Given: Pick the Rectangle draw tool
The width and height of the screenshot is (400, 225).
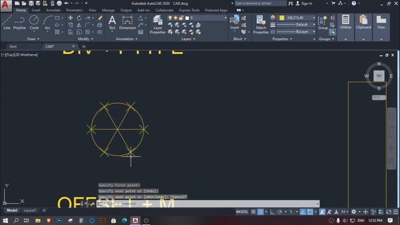Looking at the screenshot, I should tap(57, 18).
